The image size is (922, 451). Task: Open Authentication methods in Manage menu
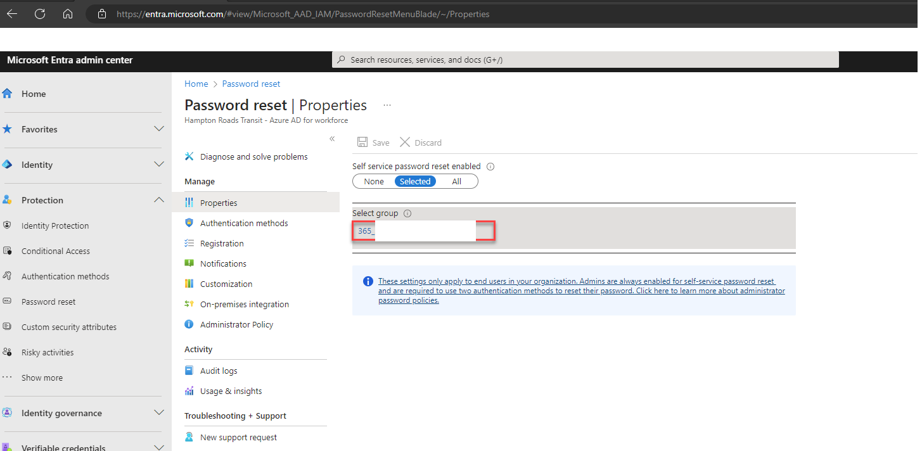pos(244,223)
